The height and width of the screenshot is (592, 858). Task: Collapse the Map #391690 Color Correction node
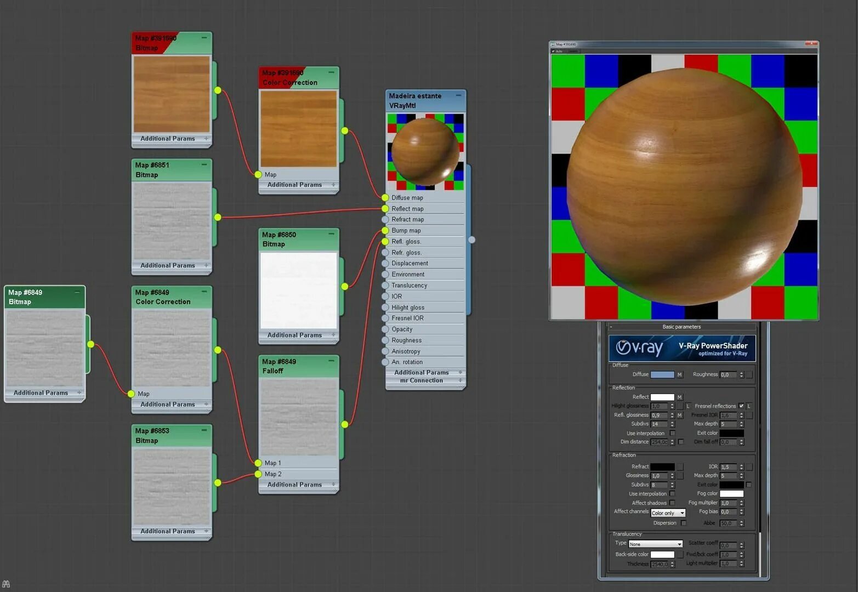[x=331, y=72]
